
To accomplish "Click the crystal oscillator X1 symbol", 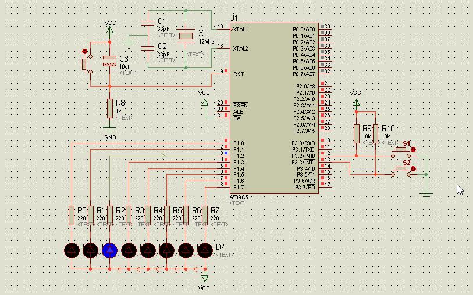I will 186,36.
